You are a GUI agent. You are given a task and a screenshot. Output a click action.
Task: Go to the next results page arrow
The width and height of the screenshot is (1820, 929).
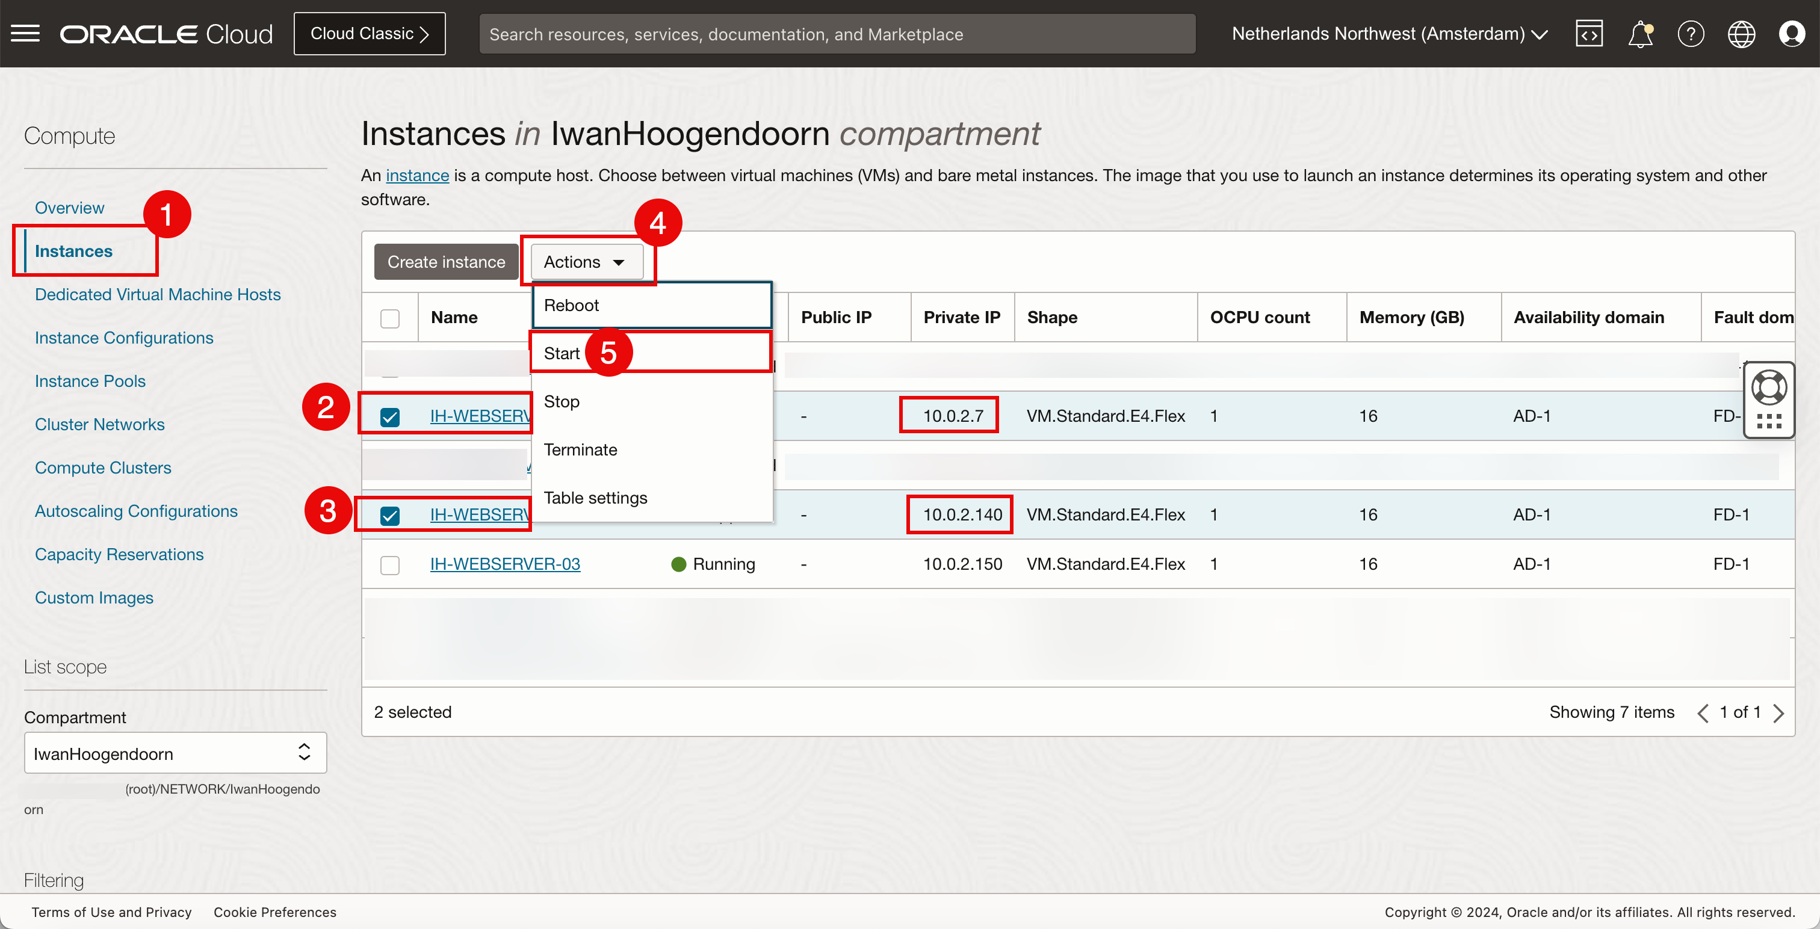click(x=1779, y=713)
